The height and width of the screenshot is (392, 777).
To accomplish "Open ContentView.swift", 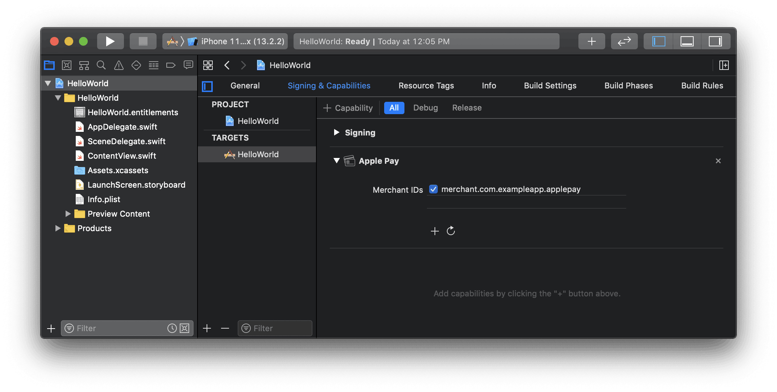I will click(x=115, y=156).
